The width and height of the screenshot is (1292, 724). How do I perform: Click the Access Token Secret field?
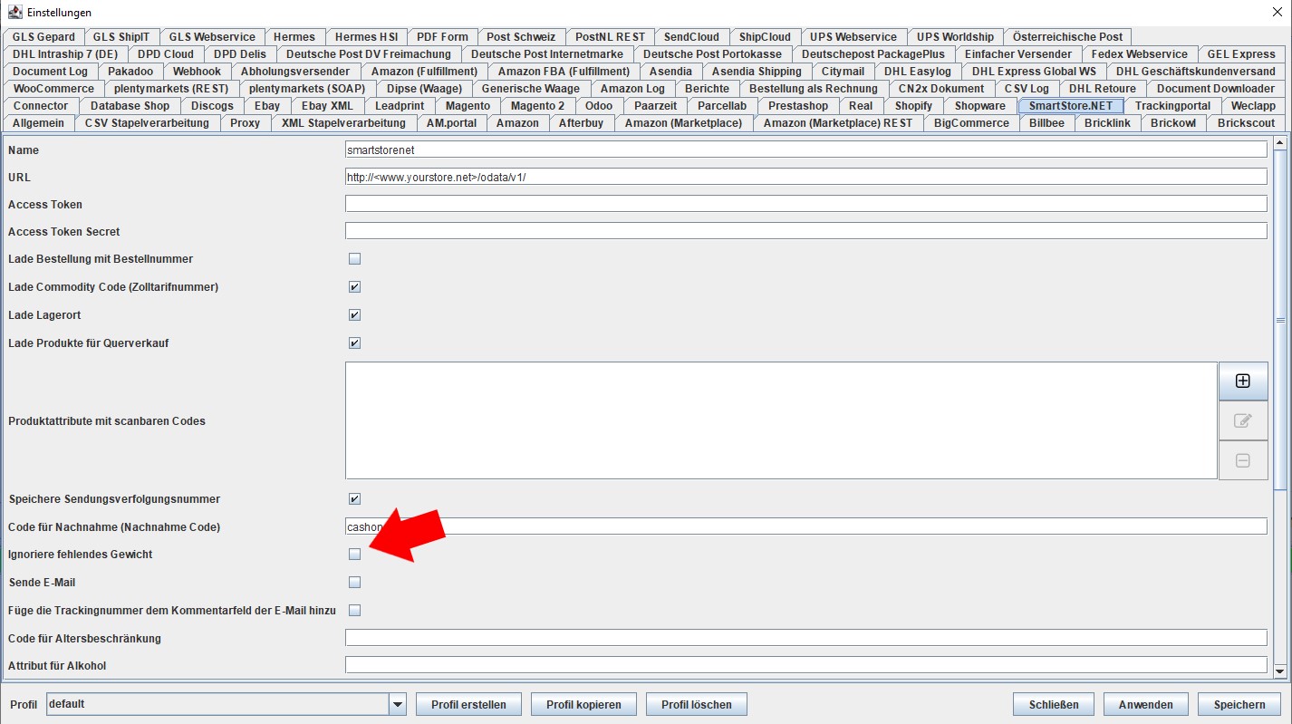pyautogui.click(x=805, y=231)
